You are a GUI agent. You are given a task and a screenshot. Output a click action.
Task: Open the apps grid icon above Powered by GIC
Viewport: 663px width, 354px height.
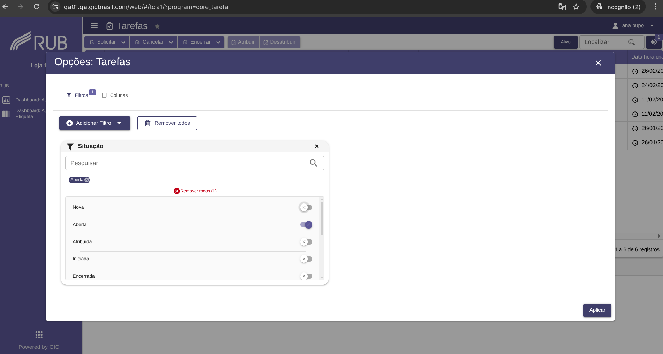click(39, 335)
